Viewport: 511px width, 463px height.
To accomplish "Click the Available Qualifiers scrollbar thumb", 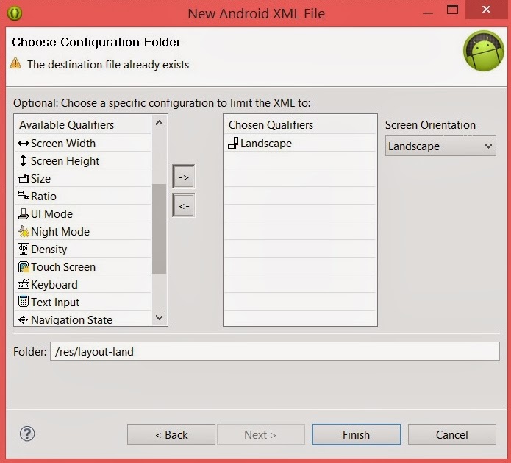I will pos(159,229).
